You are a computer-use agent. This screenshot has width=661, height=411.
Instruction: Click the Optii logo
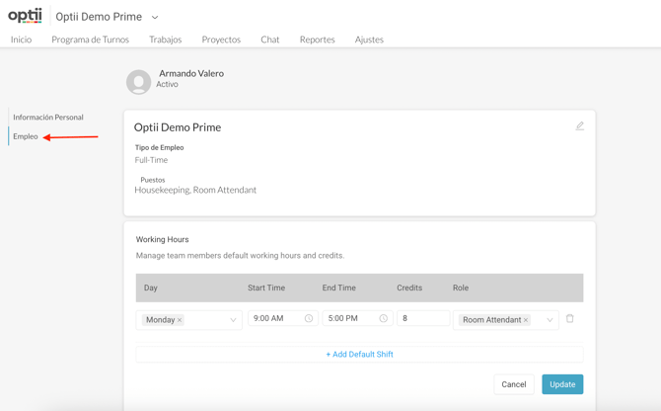pyautogui.click(x=25, y=16)
